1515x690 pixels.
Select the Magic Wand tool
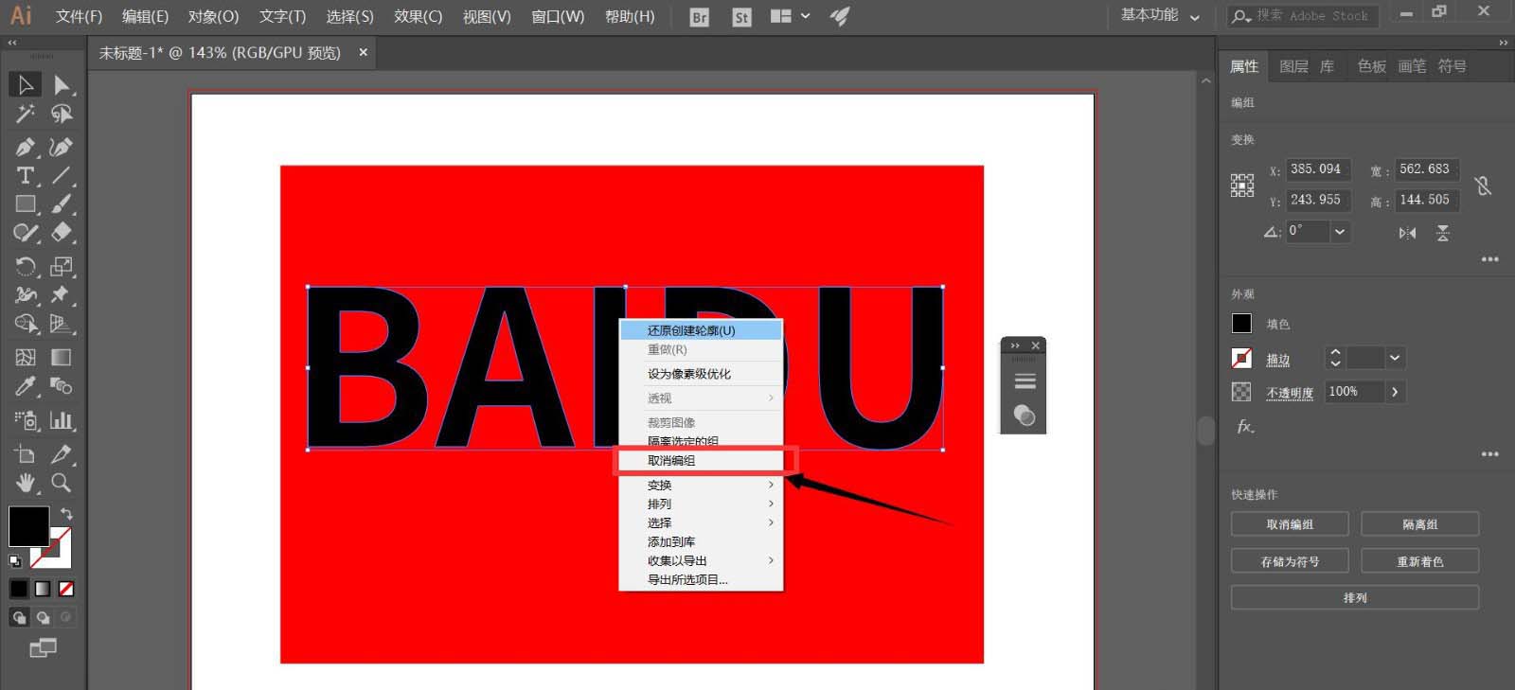coord(26,114)
